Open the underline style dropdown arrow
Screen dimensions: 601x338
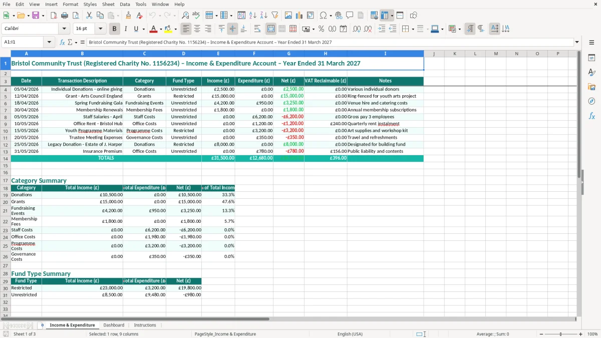click(x=143, y=29)
